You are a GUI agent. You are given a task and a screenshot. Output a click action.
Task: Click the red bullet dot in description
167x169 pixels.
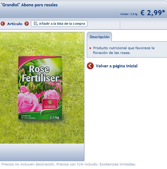pos(90,48)
